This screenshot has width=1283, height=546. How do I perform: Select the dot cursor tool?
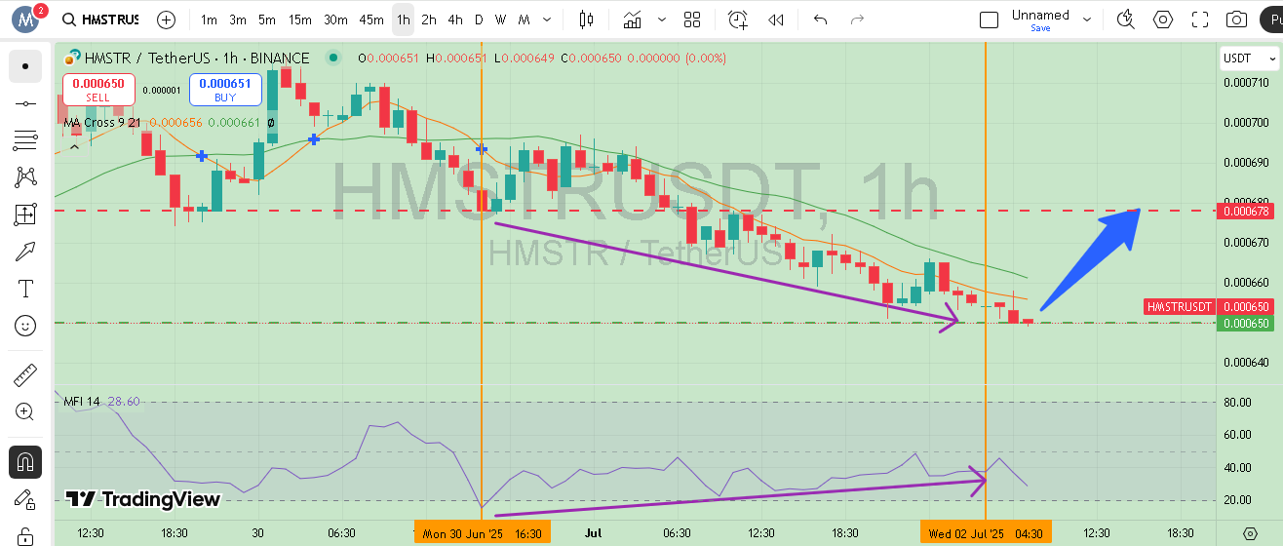(x=25, y=66)
